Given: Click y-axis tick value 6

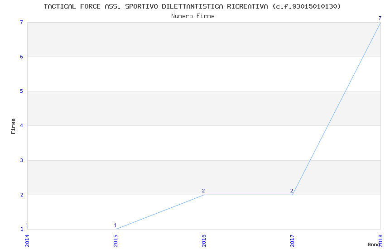Looking at the screenshot, I should coord(22,57).
